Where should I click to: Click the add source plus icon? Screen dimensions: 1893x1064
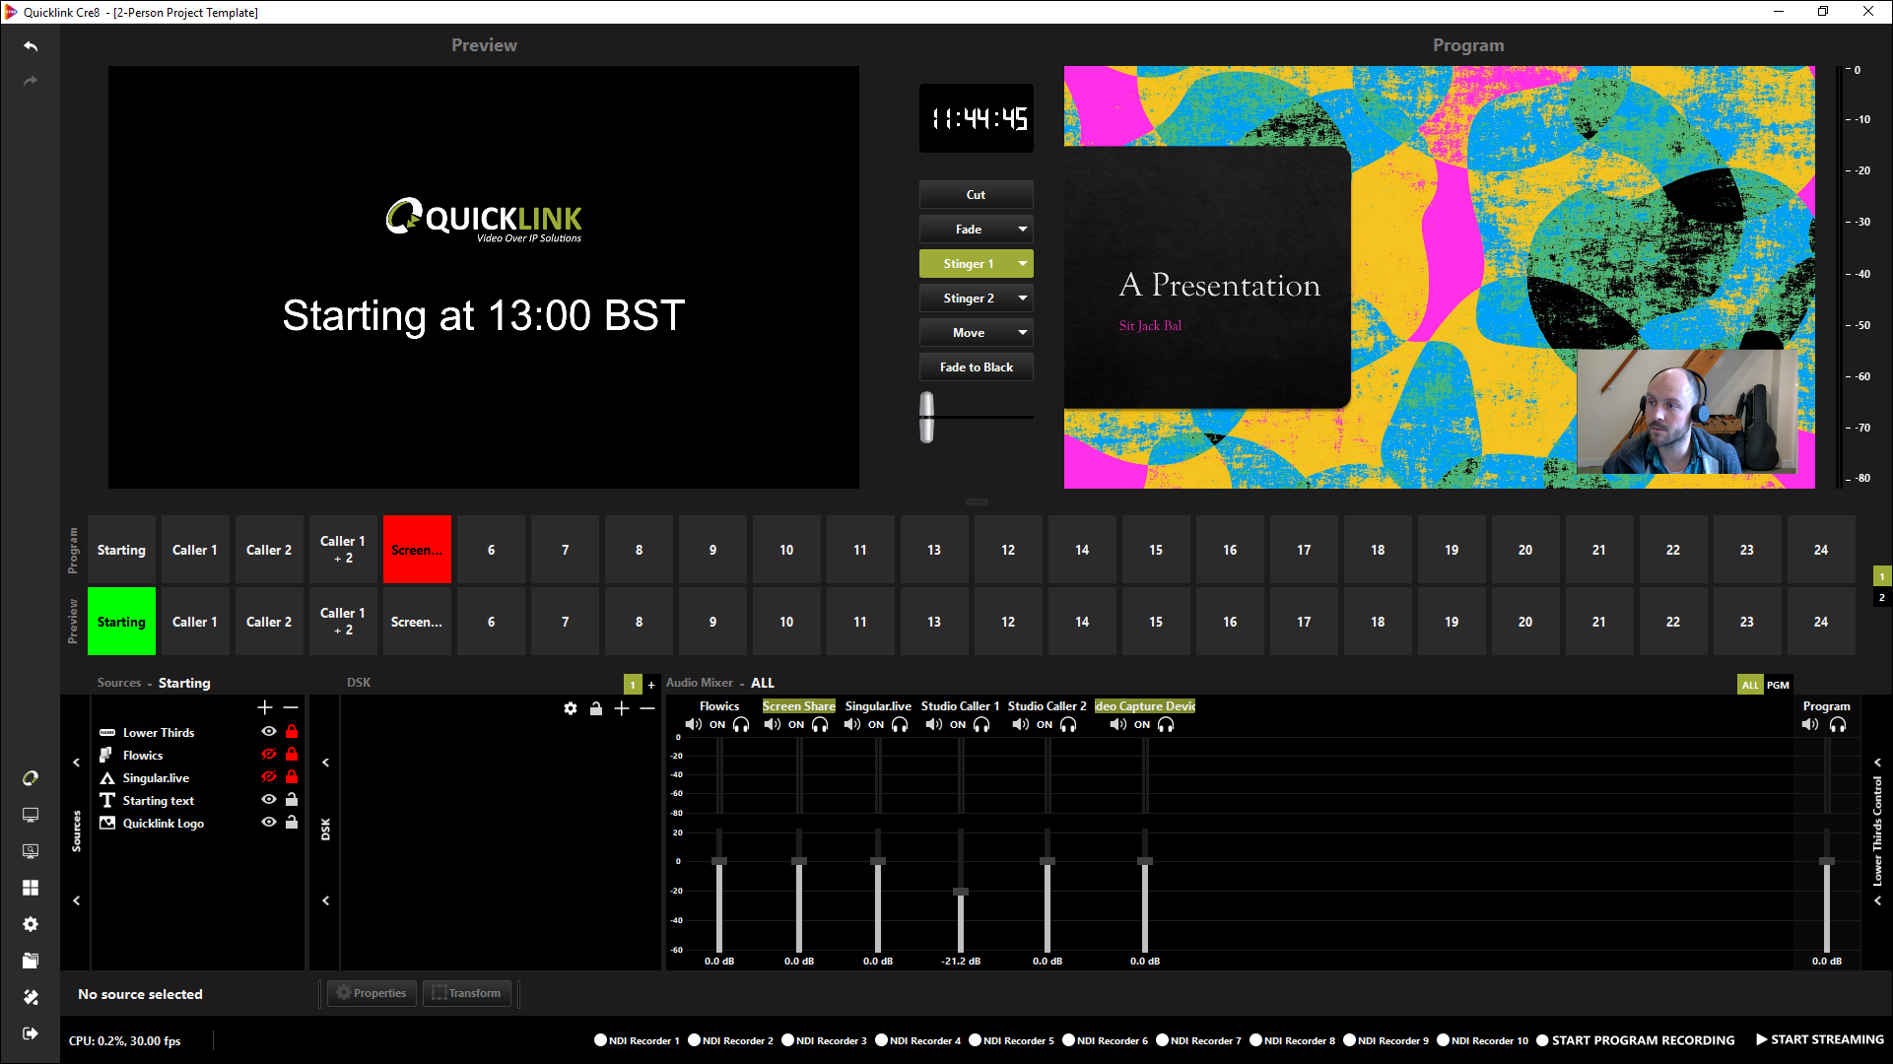click(264, 707)
